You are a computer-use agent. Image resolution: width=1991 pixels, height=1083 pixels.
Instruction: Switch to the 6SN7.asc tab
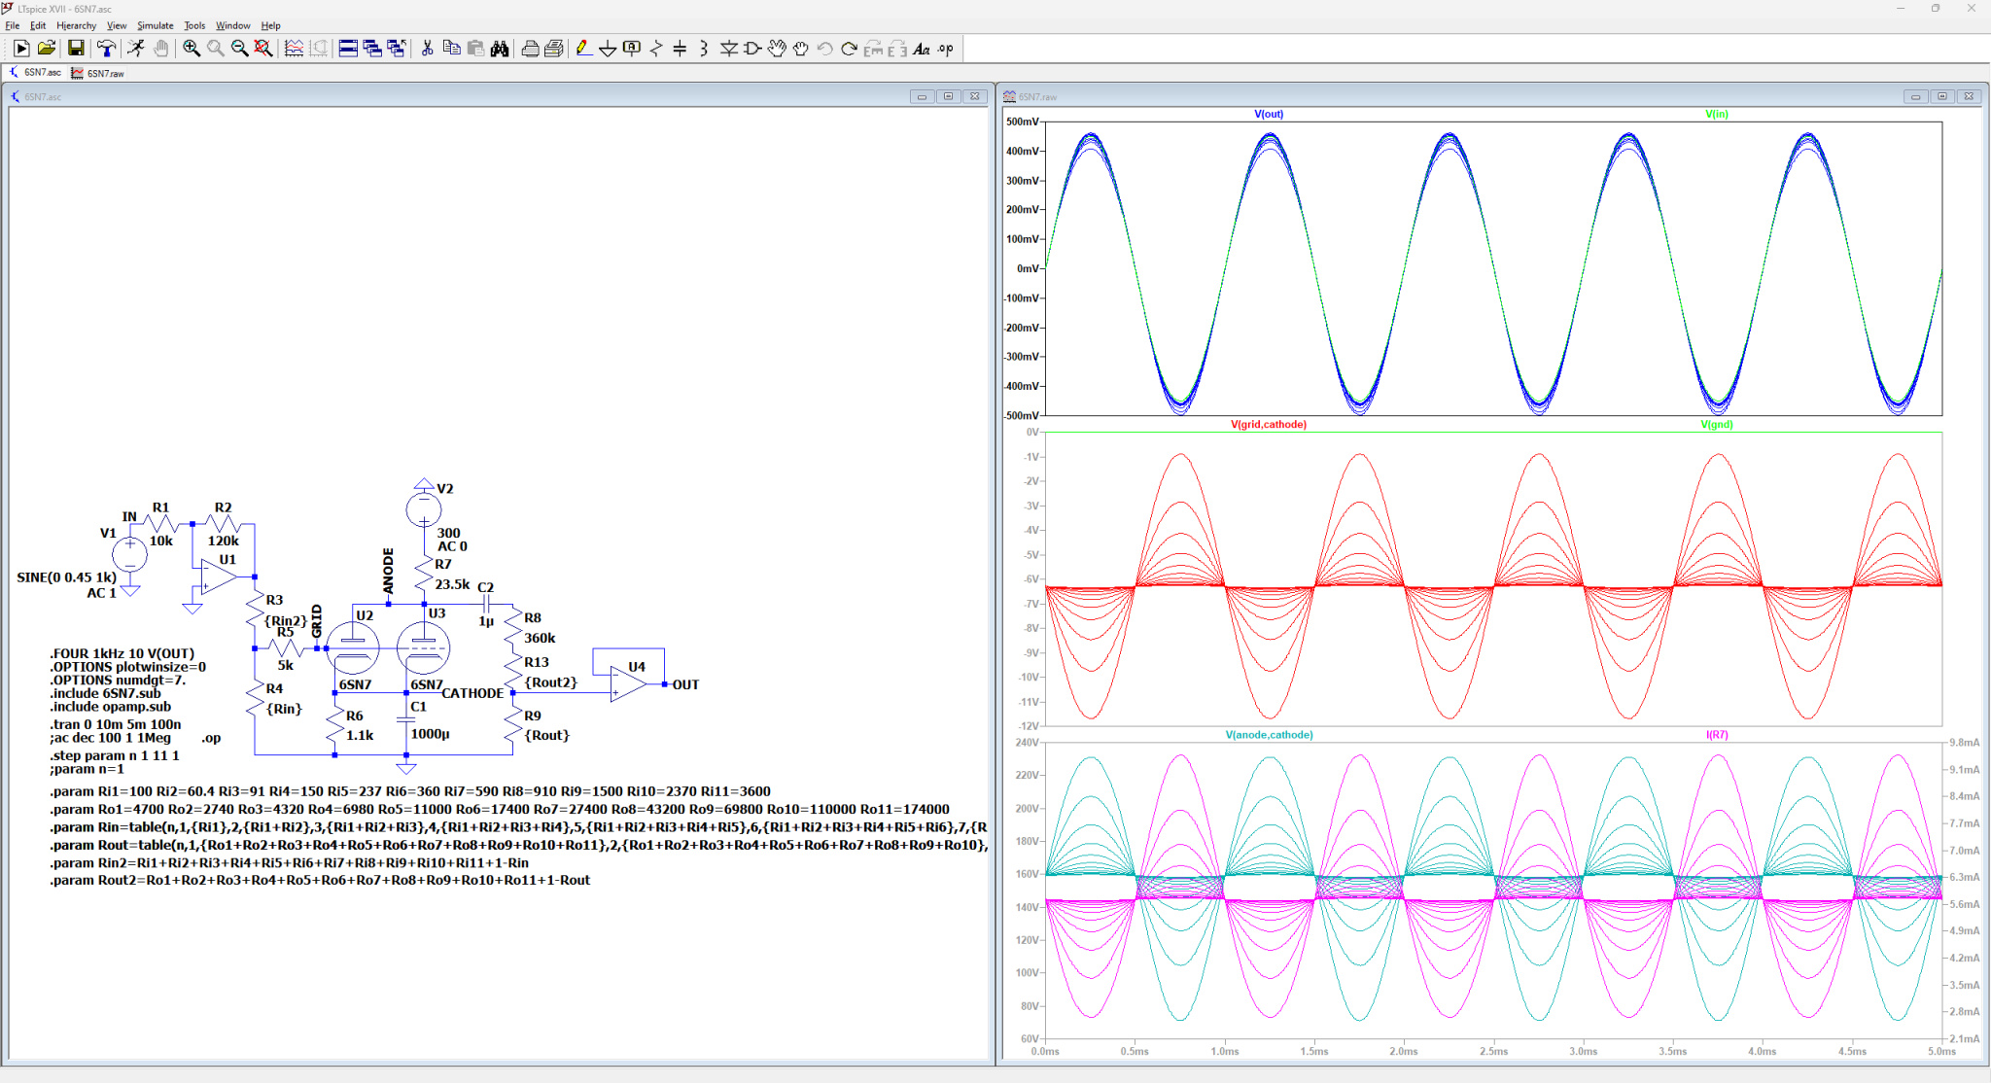[x=35, y=73]
